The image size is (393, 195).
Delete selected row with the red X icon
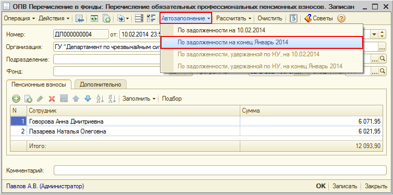pos(52,99)
